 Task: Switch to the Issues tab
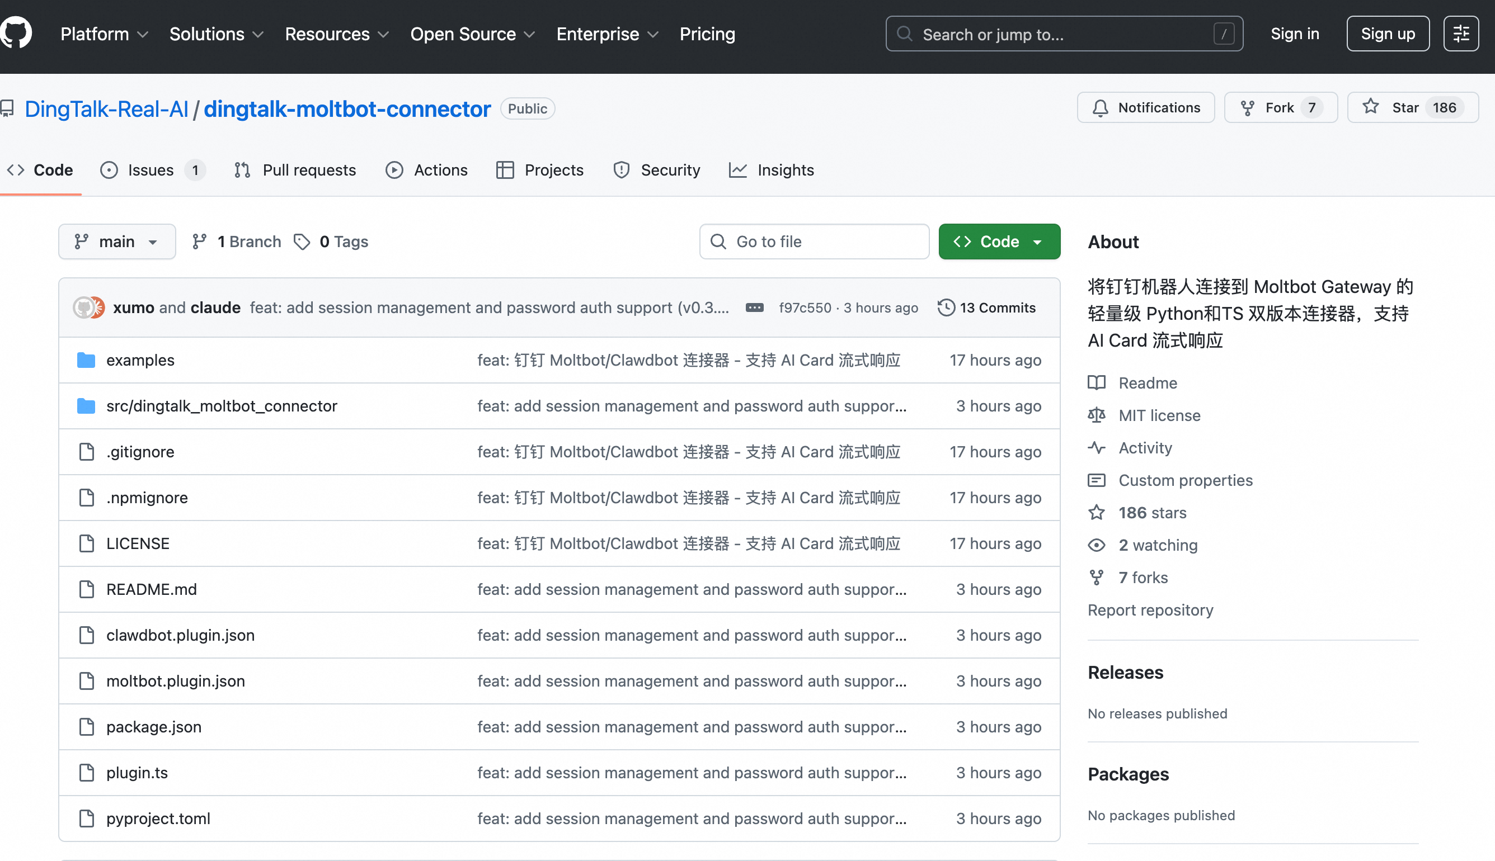tap(151, 170)
